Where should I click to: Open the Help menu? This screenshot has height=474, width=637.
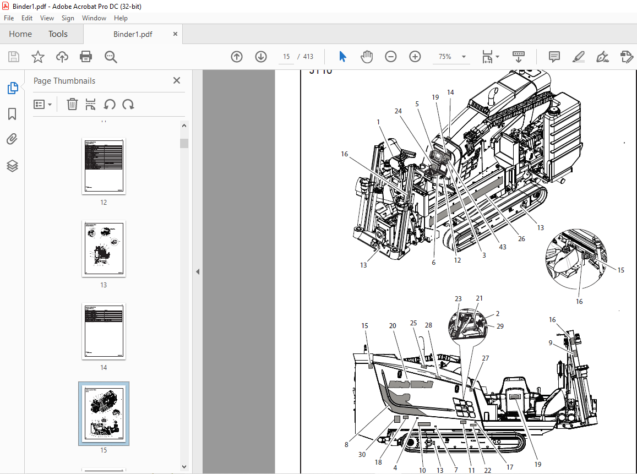tap(121, 18)
